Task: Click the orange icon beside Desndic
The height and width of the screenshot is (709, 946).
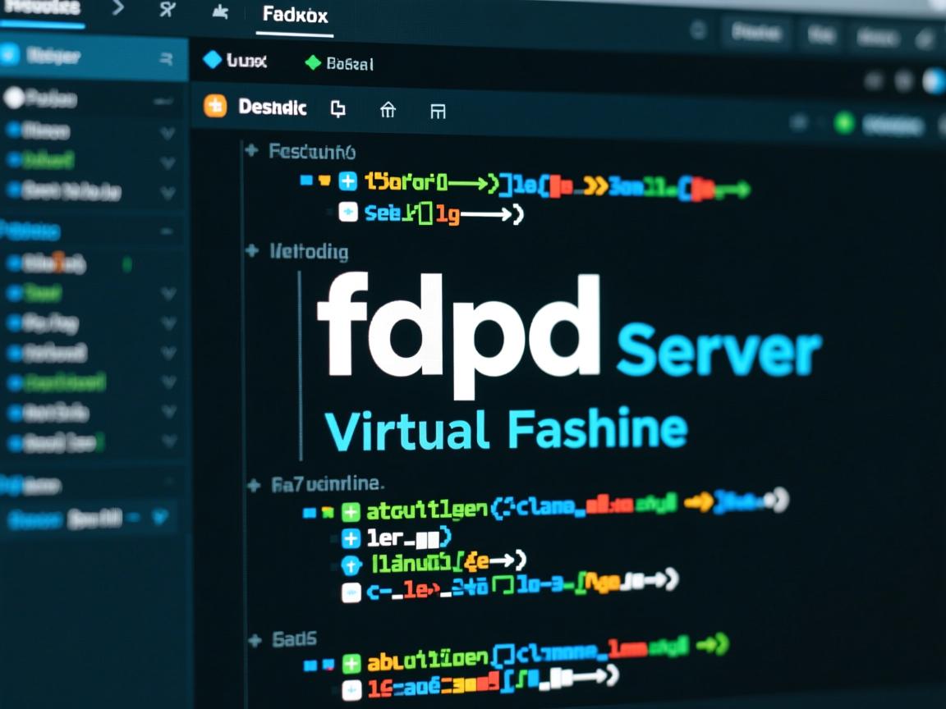Action: pos(214,107)
